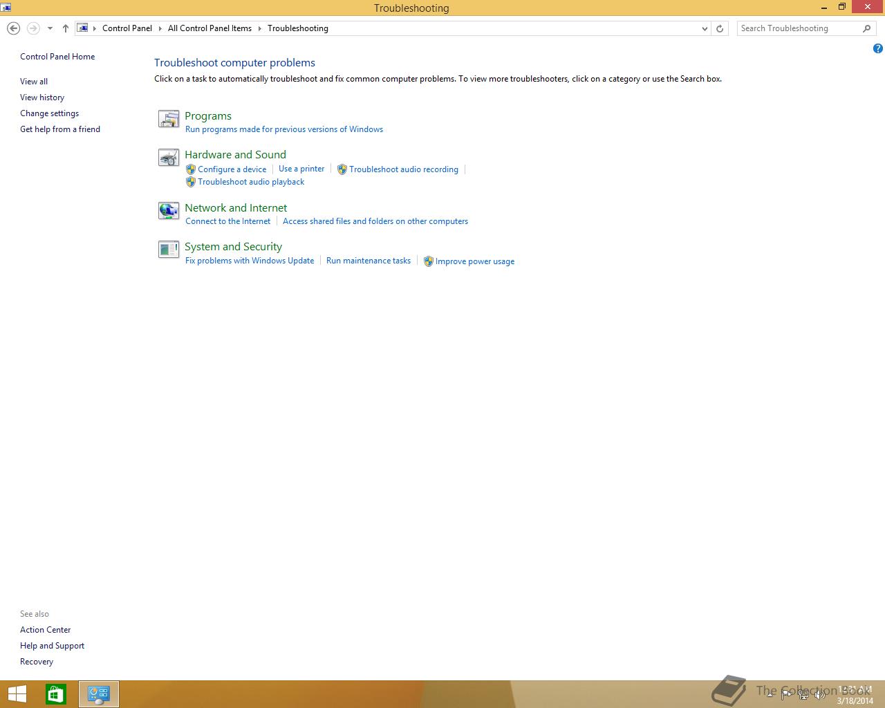The image size is (885, 708).
Task: Open Control Panel Home
Action: point(57,57)
